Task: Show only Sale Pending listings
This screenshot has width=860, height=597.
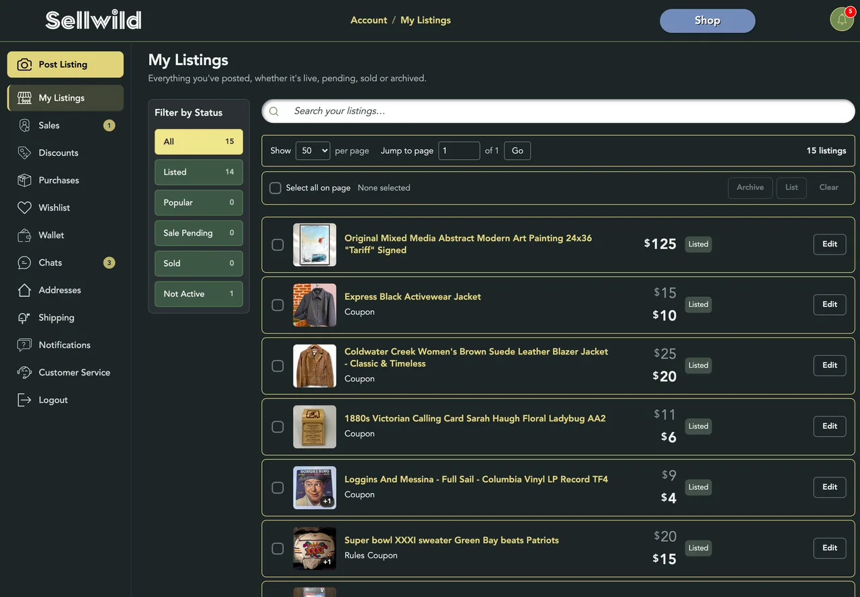Action: tap(199, 233)
